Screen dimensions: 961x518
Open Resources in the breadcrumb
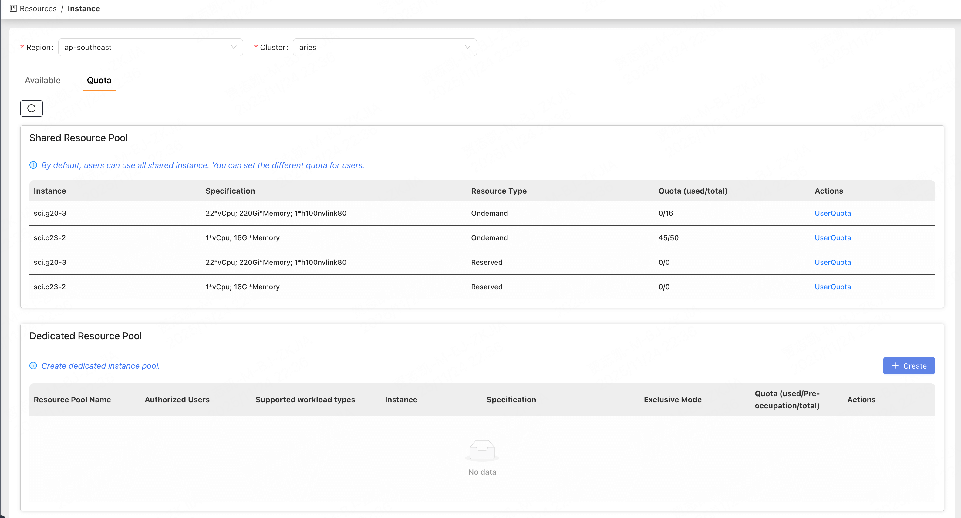38,8
